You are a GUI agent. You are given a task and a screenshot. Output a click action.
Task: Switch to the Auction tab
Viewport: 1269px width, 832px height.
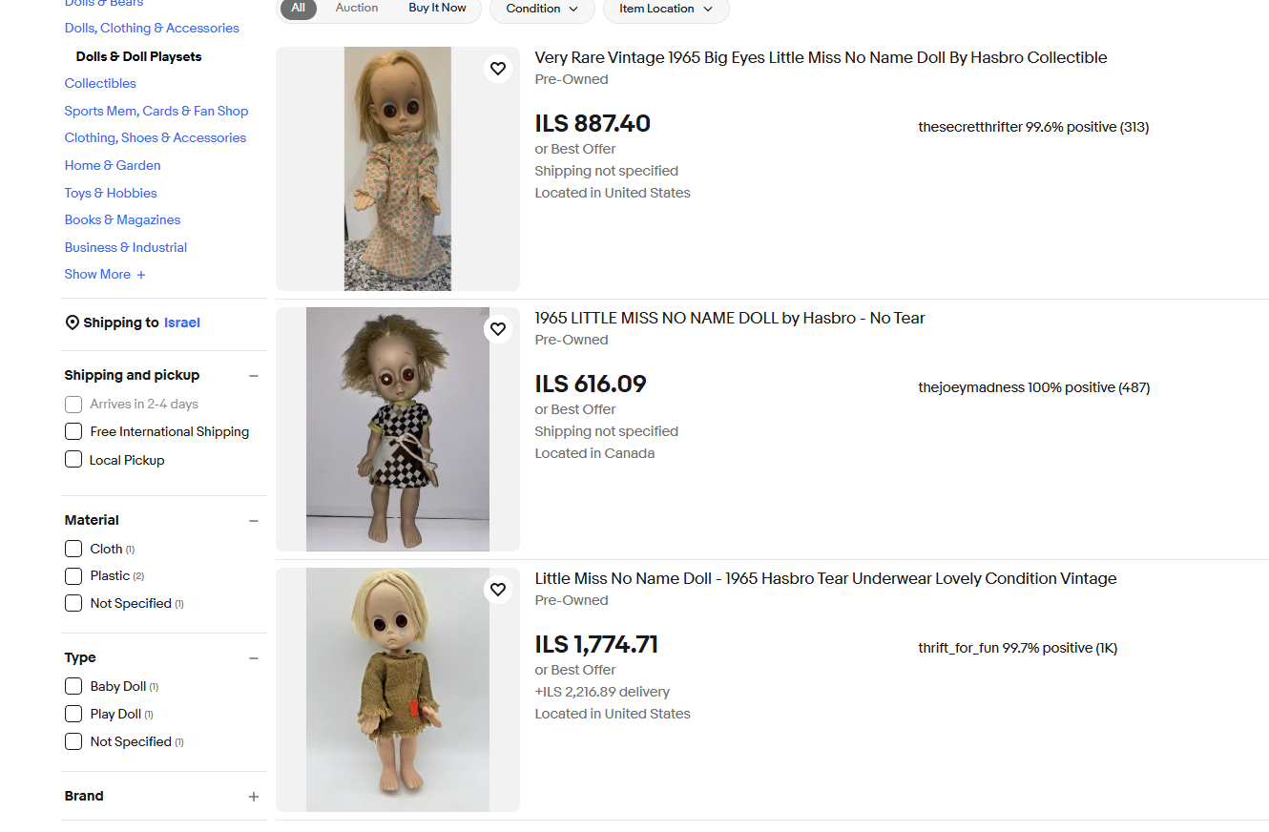pyautogui.click(x=357, y=8)
